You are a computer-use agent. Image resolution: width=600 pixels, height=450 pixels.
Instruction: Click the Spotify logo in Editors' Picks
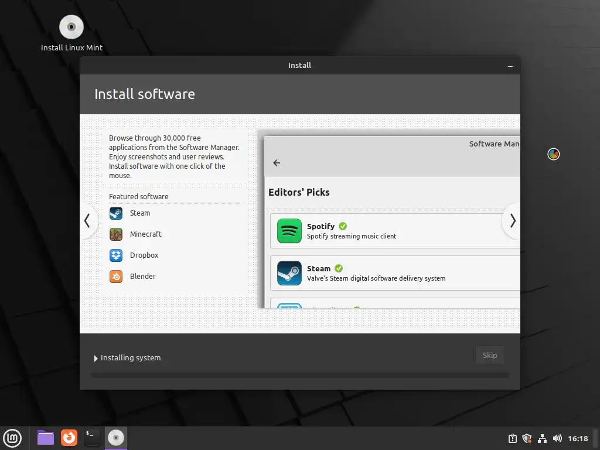[289, 231]
